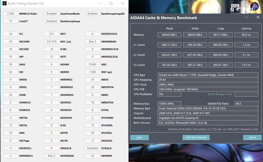Click the tWR value field
Viewport: 263px width, 162px height.
point(11,133)
